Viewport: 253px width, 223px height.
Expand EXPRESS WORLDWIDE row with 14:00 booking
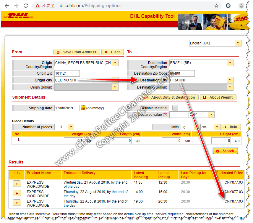[17, 193]
